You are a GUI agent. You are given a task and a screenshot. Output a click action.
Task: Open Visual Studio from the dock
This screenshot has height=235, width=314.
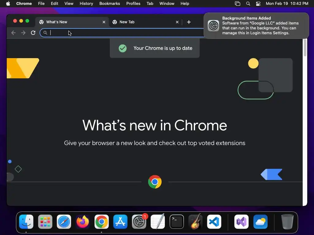(x=242, y=222)
